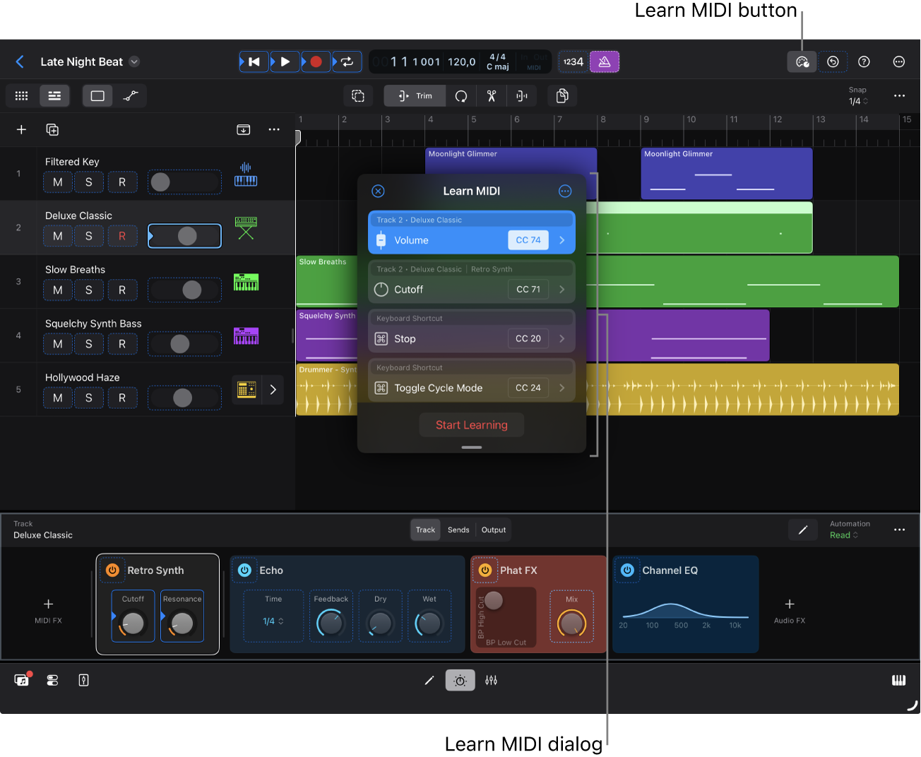Image resolution: width=921 pixels, height=757 pixels.
Task: Tap the Start Learning button
Action: pos(471,424)
